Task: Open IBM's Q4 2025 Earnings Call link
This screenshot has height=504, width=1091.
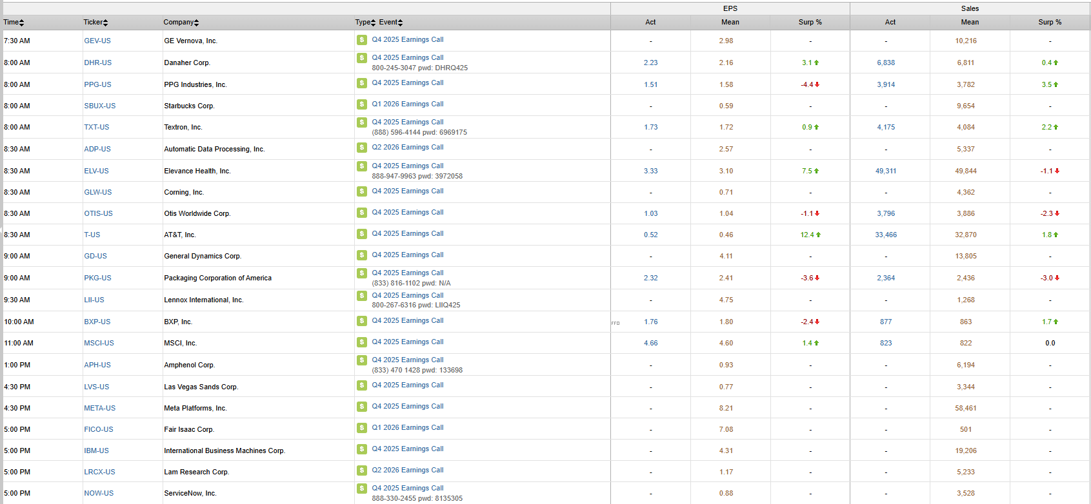Action: click(x=407, y=449)
